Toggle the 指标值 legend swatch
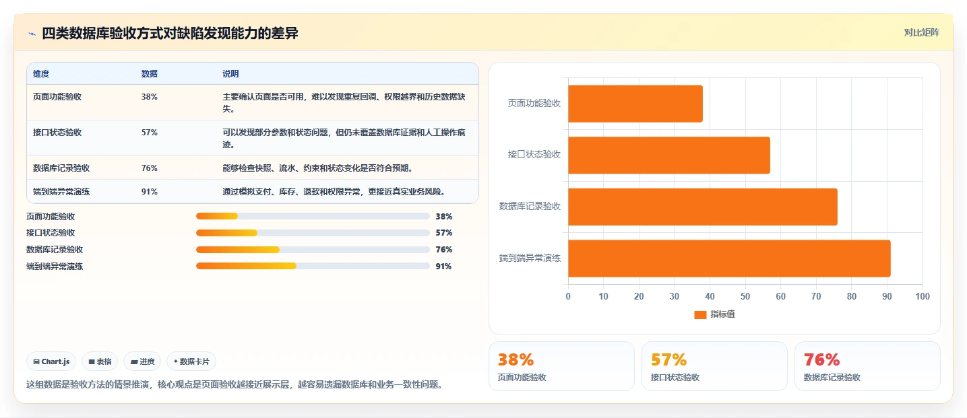Viewport: 967px width, 418px height. [x=700, y=314]
